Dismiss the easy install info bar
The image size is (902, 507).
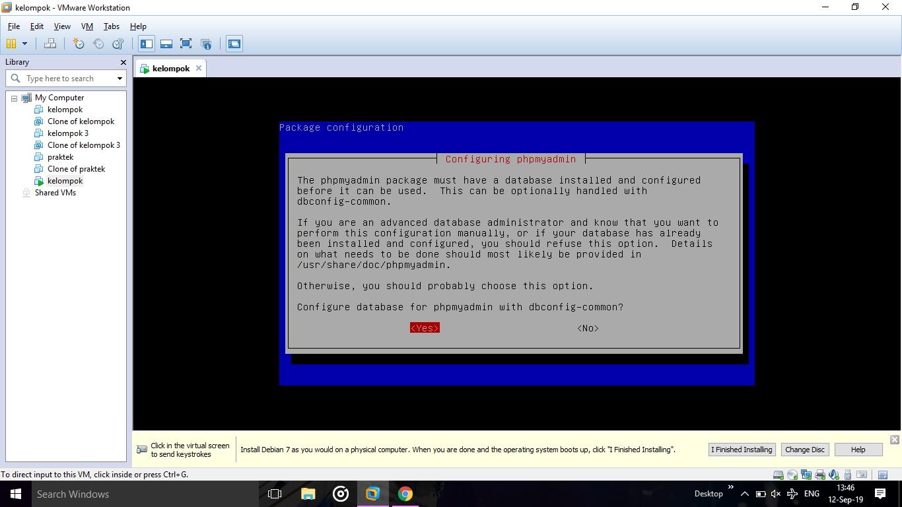(894, 440)
